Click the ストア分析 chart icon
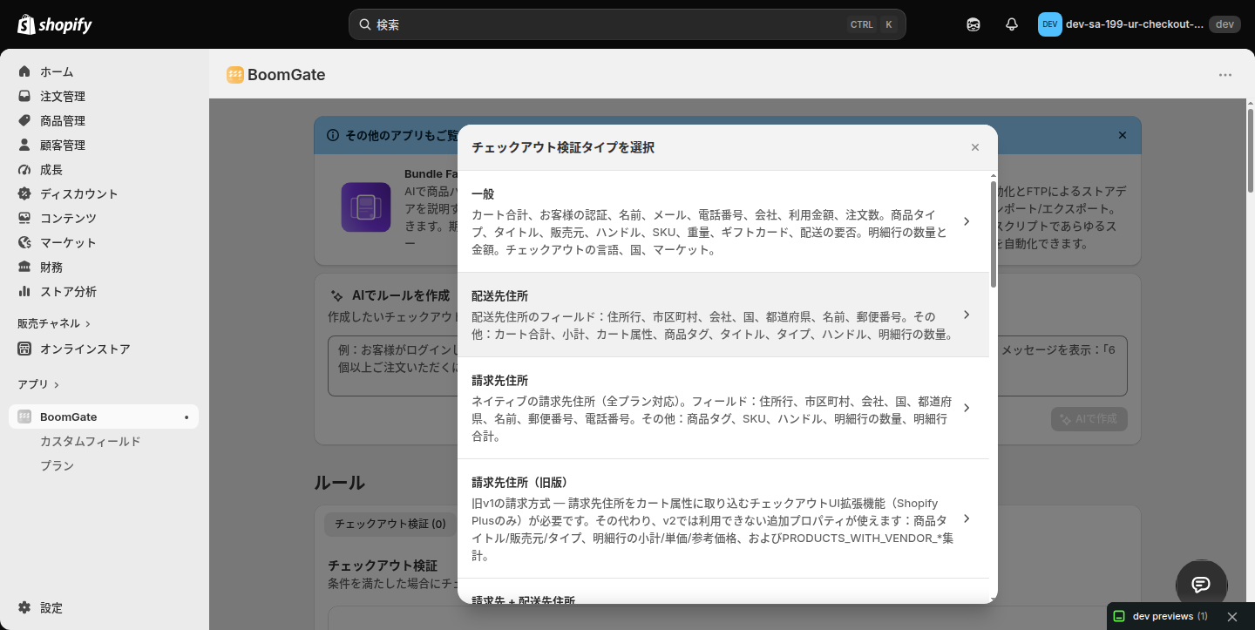 pyautogui.click(x=24, y=291)
